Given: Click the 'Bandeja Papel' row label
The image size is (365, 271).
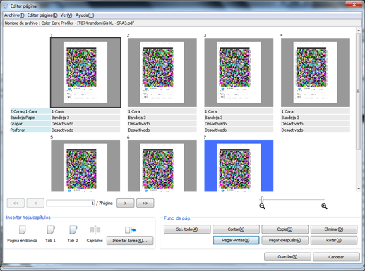Looking at the screenshot, I should (30, 118).
